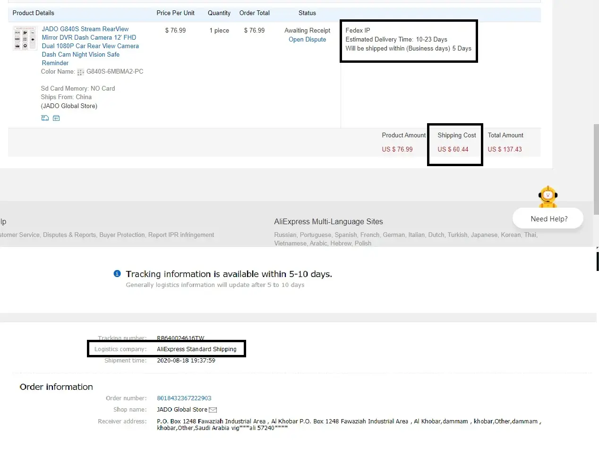Image resolution: width=599 pixels, height=472 pixels.
Task: Click the Ships From: China text
Action: pos(66,97)
